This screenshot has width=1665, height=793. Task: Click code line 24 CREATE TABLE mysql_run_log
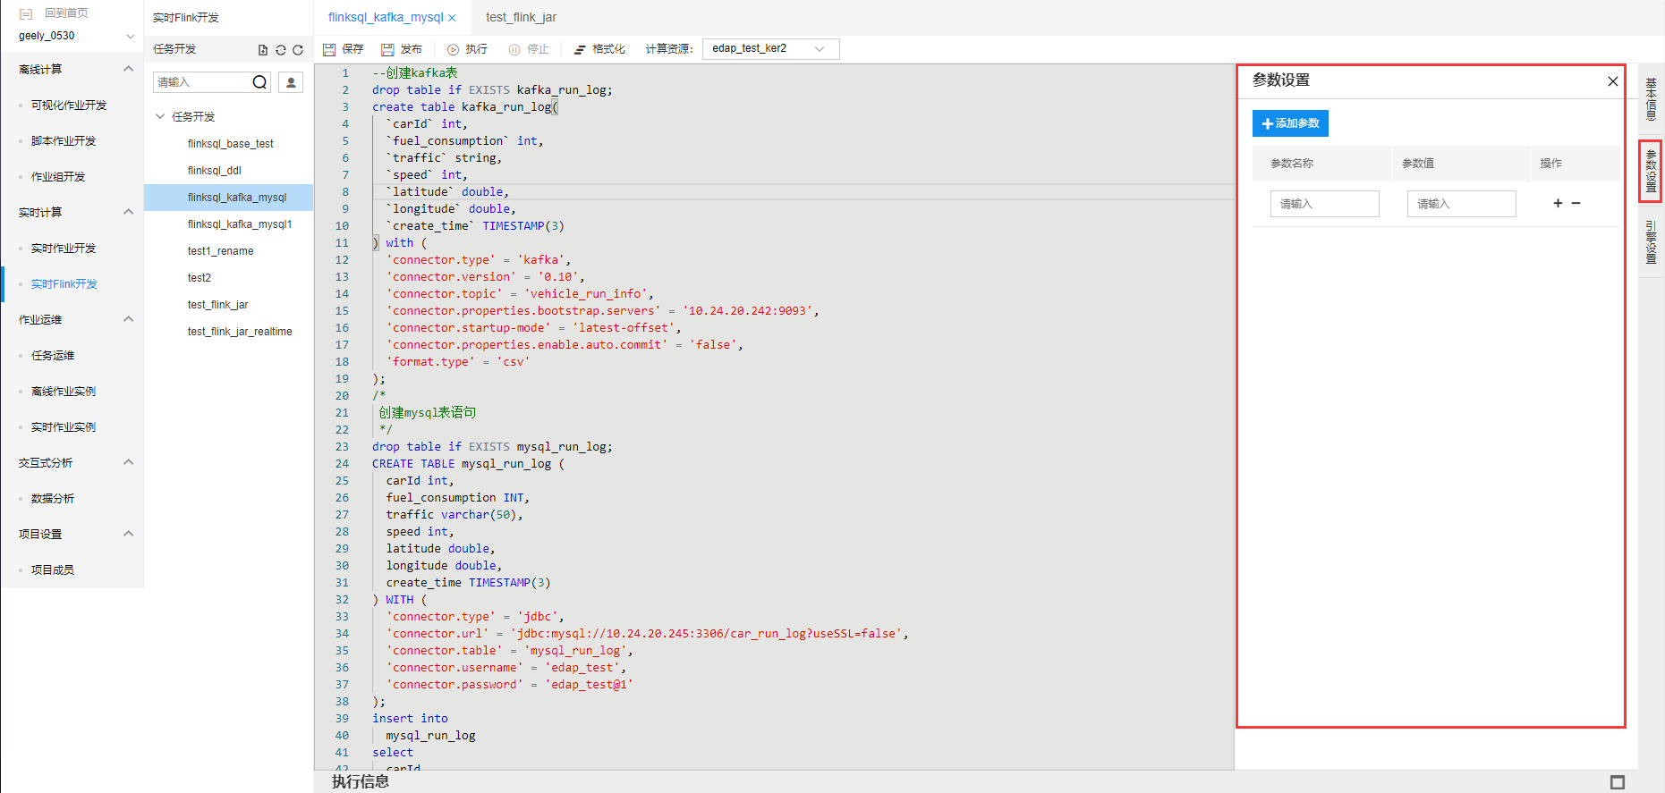pyautogui.click(x=469, y=464)
